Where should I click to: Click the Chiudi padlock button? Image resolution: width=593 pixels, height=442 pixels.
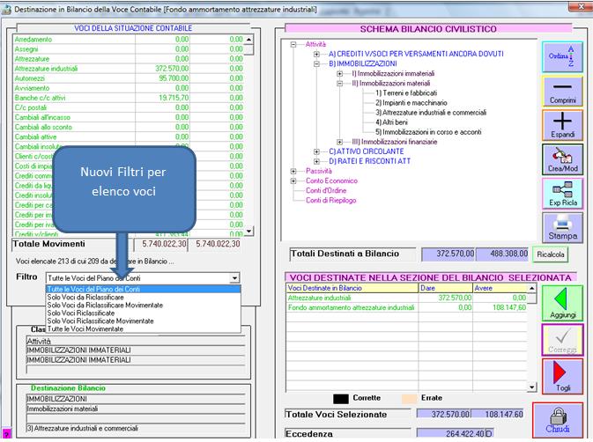[558, 420]
